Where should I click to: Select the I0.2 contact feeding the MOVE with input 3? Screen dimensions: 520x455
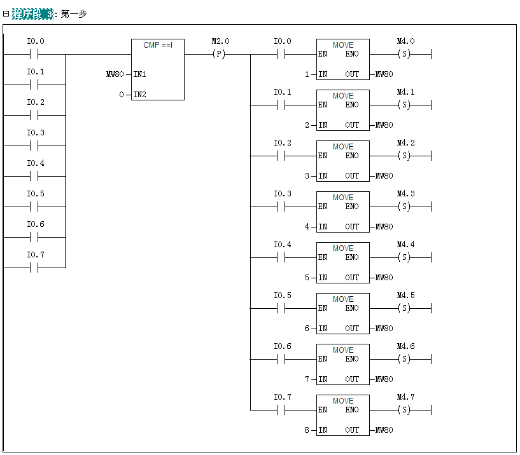281,156
